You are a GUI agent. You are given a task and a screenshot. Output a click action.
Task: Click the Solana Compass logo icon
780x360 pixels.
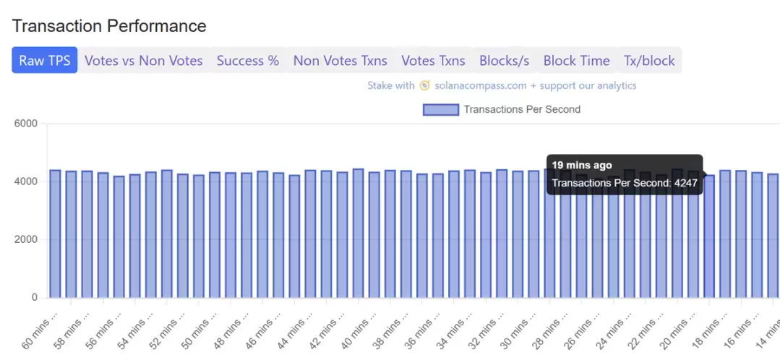[x=424, y=85]
